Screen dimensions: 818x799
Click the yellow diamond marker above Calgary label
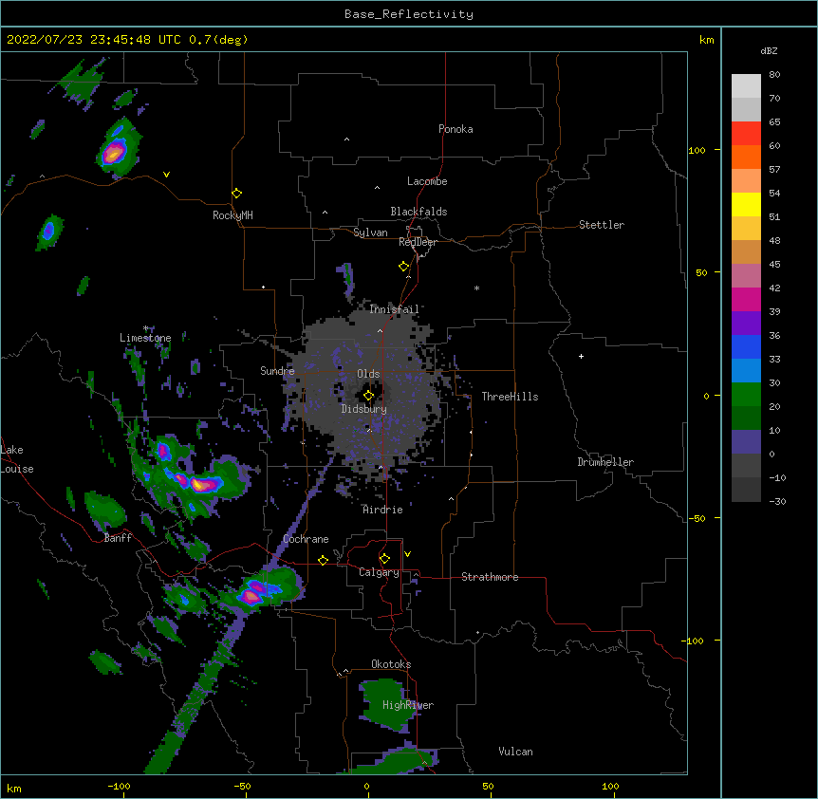384,559
